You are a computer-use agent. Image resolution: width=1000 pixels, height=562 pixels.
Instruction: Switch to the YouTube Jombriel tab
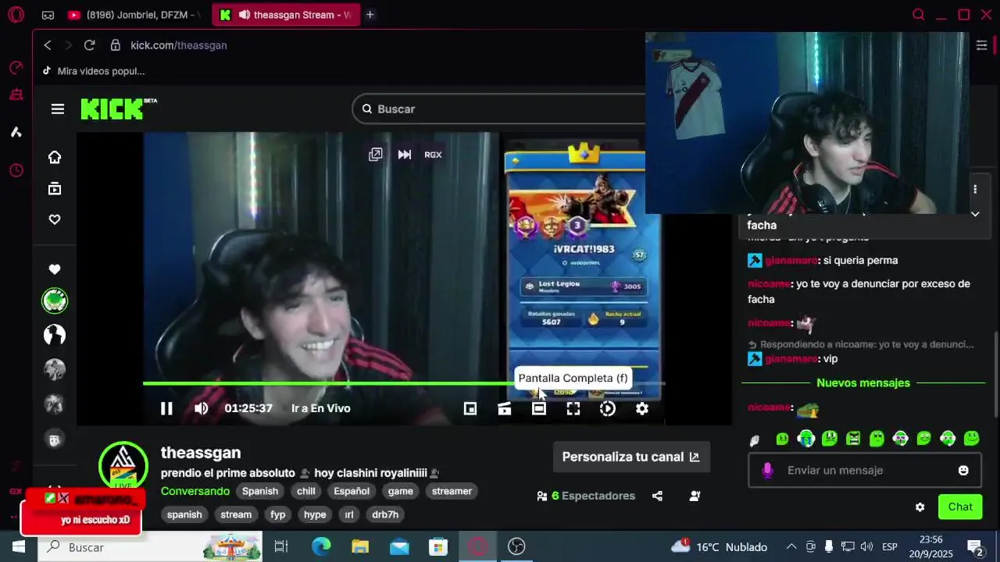(x=134, y=15)
